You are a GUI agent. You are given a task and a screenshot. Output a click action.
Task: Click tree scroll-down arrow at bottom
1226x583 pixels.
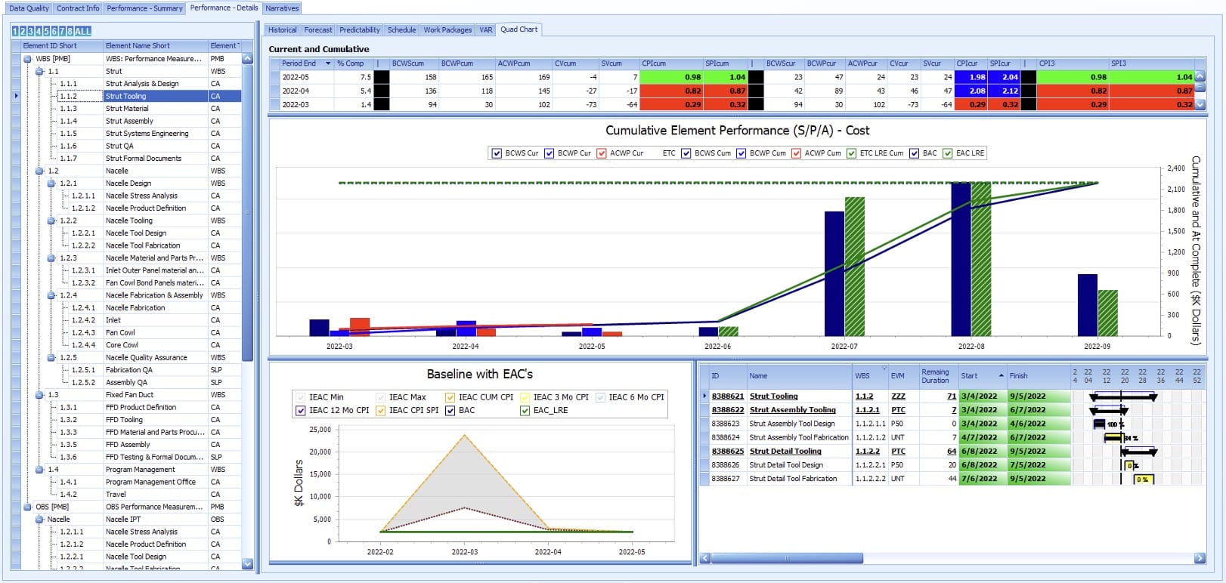[x=247, y=563]
